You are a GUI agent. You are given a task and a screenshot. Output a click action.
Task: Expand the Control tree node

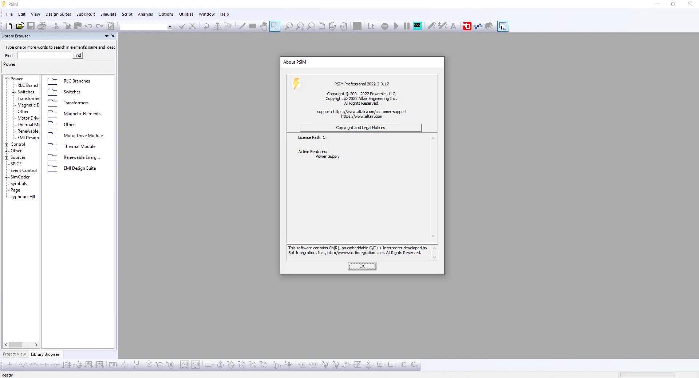pos(6,145)
